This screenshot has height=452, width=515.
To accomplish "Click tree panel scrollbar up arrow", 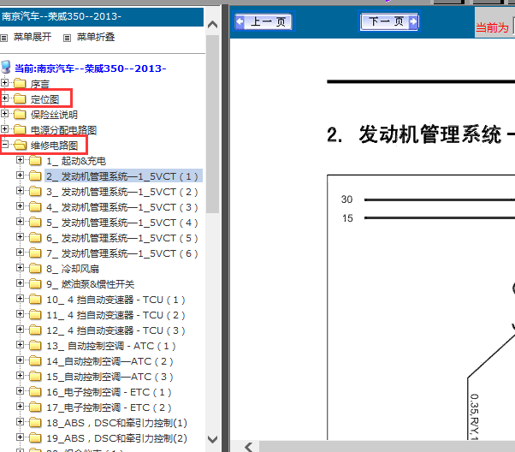I will click(x=212, y=24).
